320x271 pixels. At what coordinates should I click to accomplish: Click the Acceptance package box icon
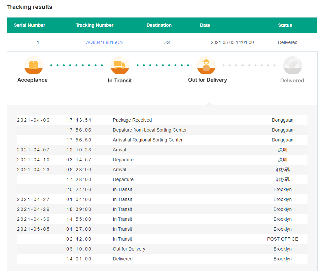tap(33, 65)
